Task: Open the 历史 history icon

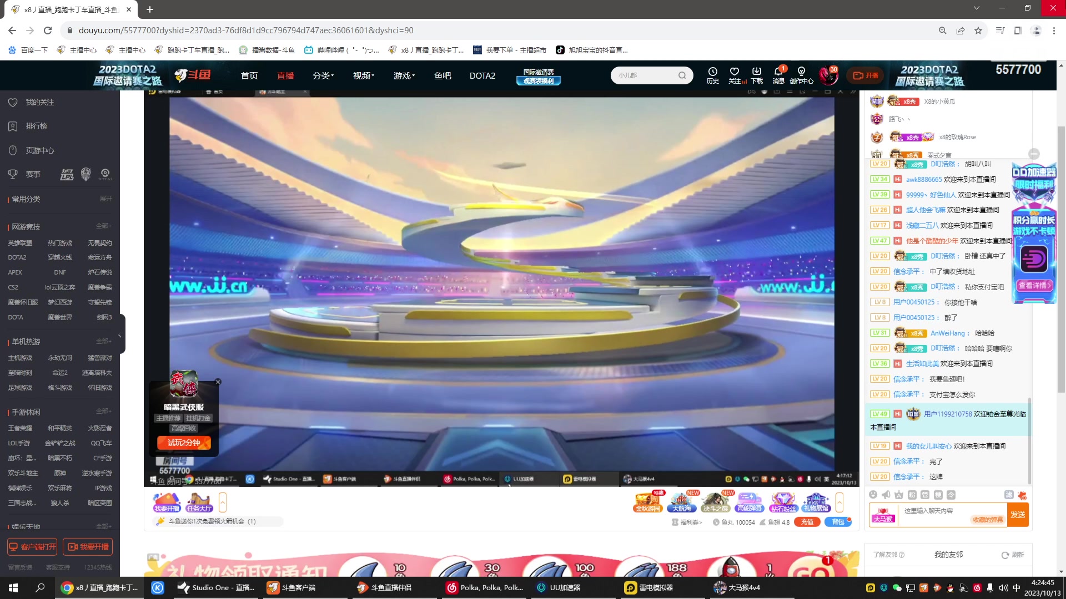Action: 712,75
